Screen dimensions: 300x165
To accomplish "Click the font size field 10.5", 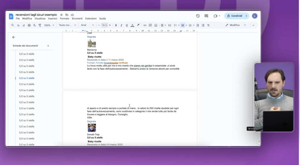I will coord(105,25).
